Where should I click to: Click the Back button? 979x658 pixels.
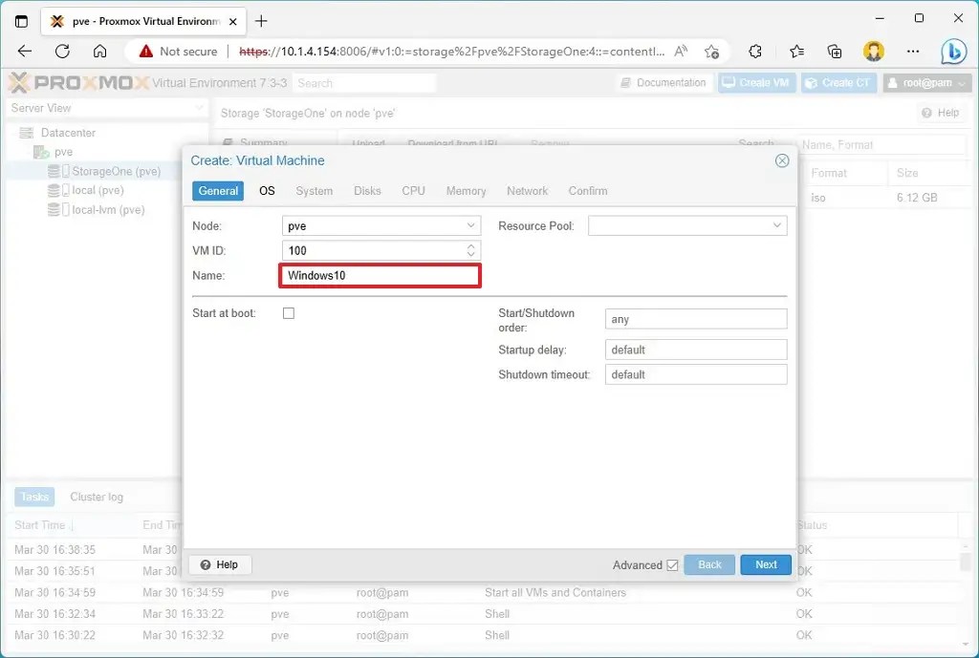click(x=709, y=564)
